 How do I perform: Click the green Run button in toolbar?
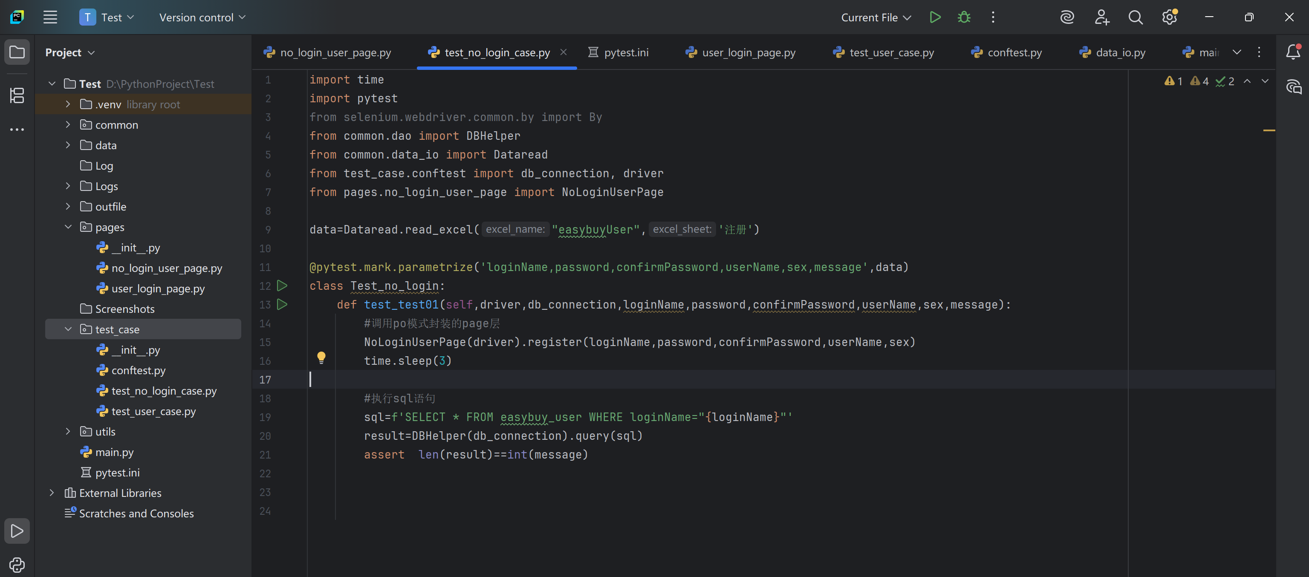click(934, 17)
